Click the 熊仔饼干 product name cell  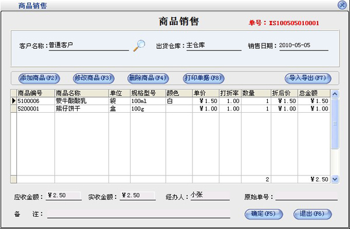pos(82,109)
